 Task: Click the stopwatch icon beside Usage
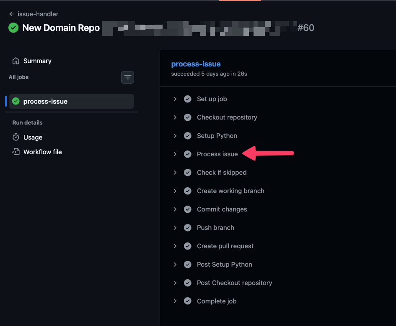pyautogui.click(x=16, y=138)
